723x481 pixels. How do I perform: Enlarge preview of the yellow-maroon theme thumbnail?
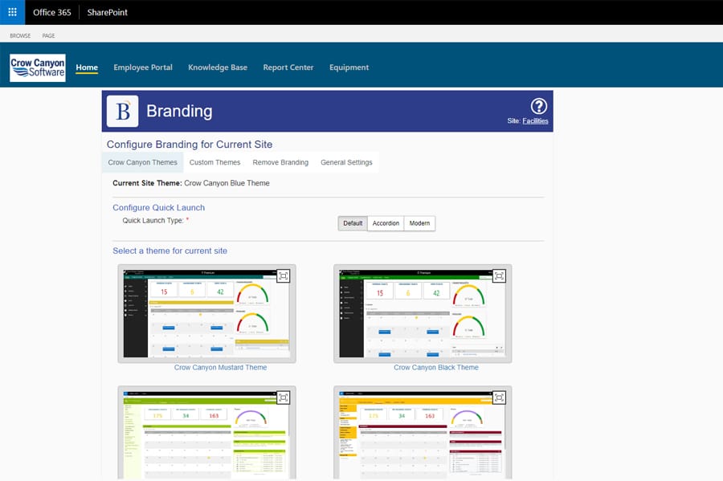point(499,397)
